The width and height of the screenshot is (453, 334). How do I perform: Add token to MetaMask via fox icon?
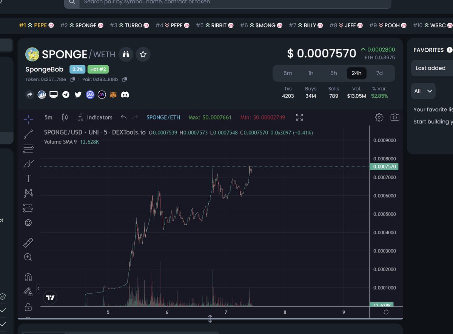click(x=113, y=95)
